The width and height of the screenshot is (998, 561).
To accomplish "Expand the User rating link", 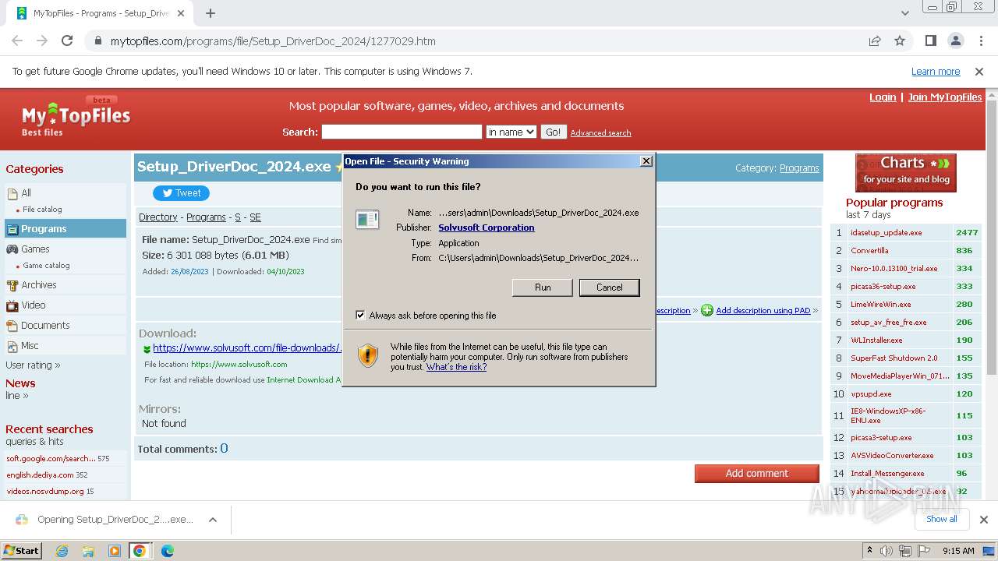I will click(33, 365).
